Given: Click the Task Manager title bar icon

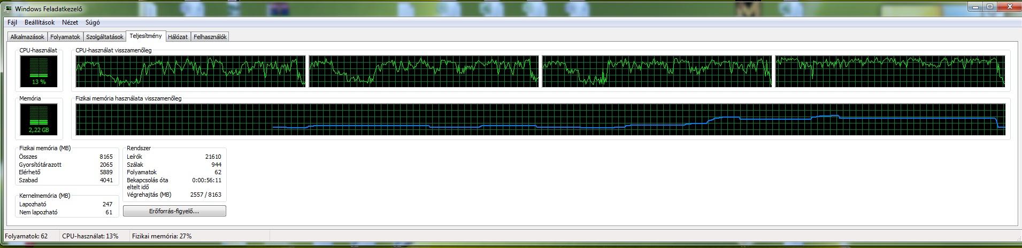Looking at the screenshot, I should point(9,9).
